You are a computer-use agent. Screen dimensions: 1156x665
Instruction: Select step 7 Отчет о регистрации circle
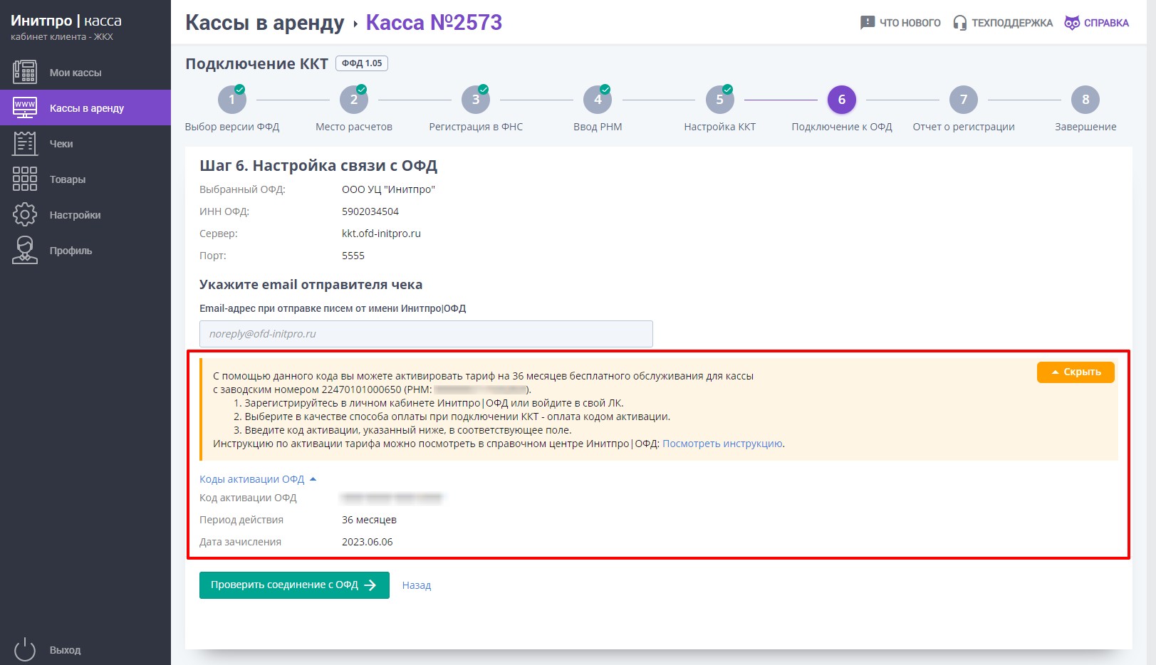click(964, 99)
